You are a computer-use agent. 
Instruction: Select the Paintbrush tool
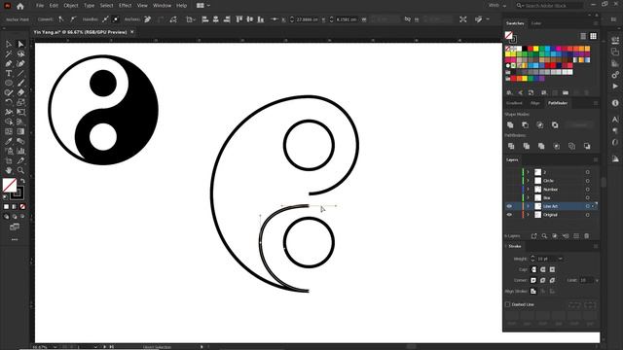pyautogui.click(x=20, y=83)
